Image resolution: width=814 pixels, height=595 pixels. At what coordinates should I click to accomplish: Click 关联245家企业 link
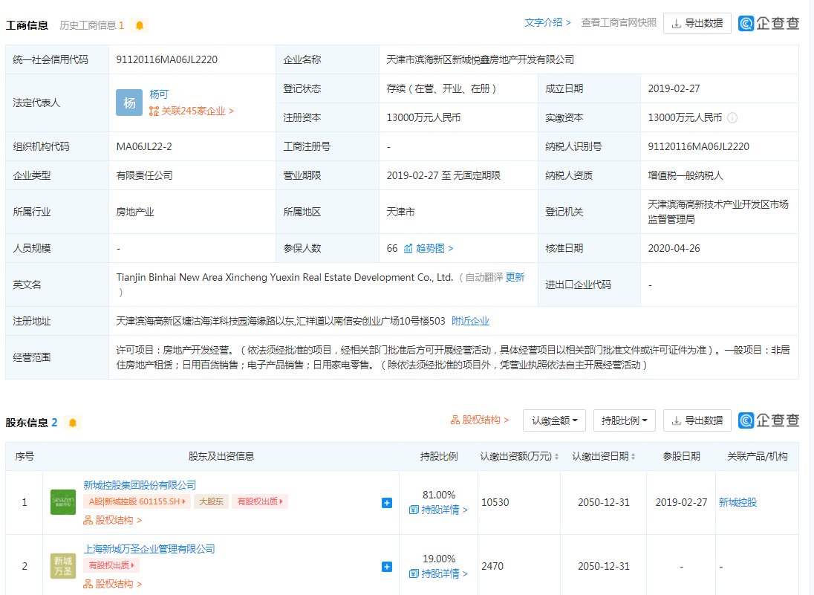[192, 111]
